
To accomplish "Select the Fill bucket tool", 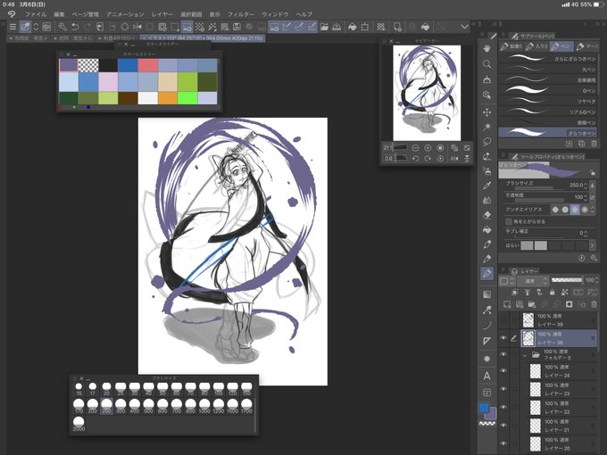I will pos(487,230).
